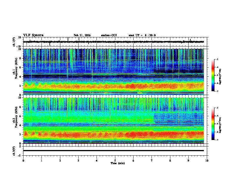
Task: Click the time axis tick label "10"
Action: 207,161
